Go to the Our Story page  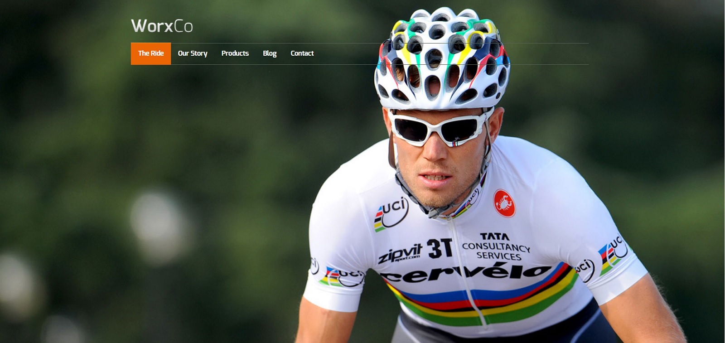[x=193, y=53]
